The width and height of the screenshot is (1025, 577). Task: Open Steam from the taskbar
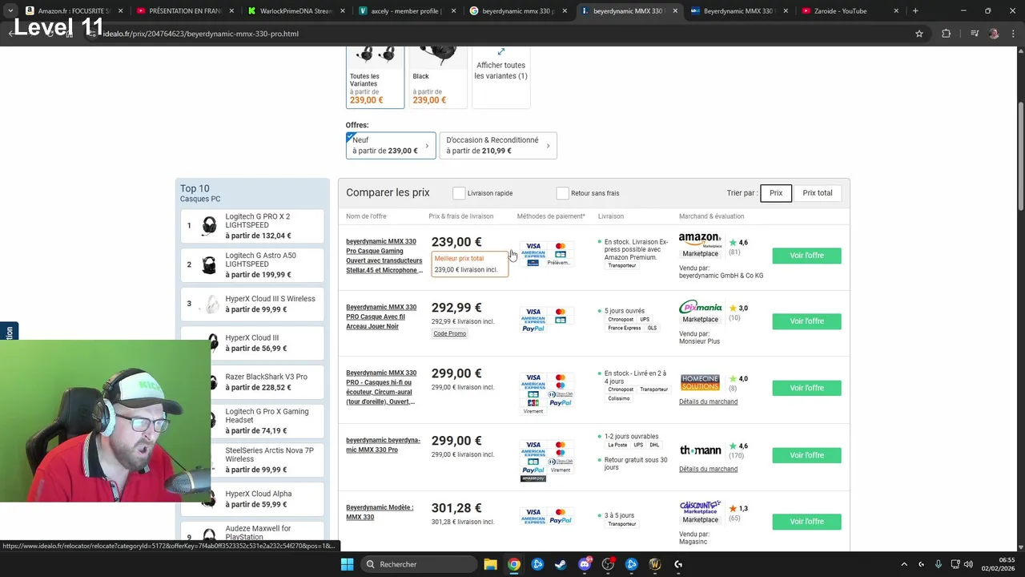[x=561, y=564]
